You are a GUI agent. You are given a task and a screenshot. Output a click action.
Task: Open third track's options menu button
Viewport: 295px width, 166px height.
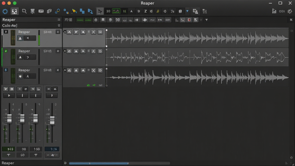(x=58, y=70)
